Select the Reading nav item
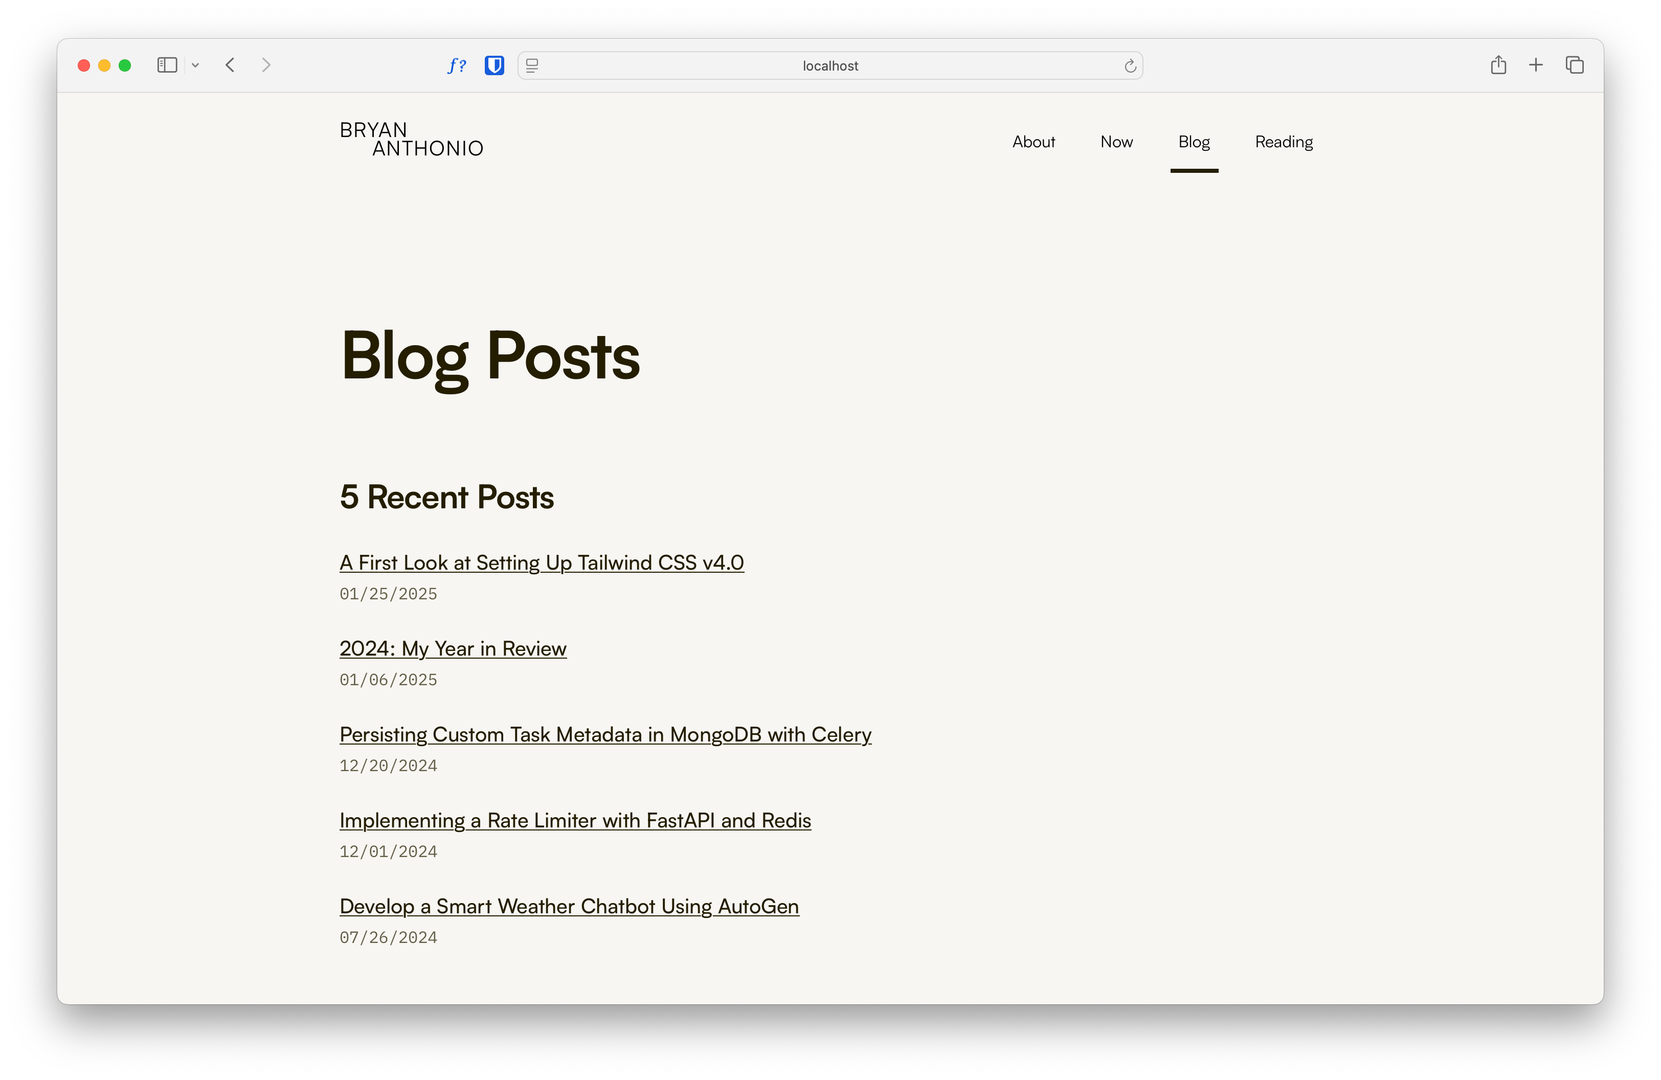1661x1080 pixels. point(1284,142)
